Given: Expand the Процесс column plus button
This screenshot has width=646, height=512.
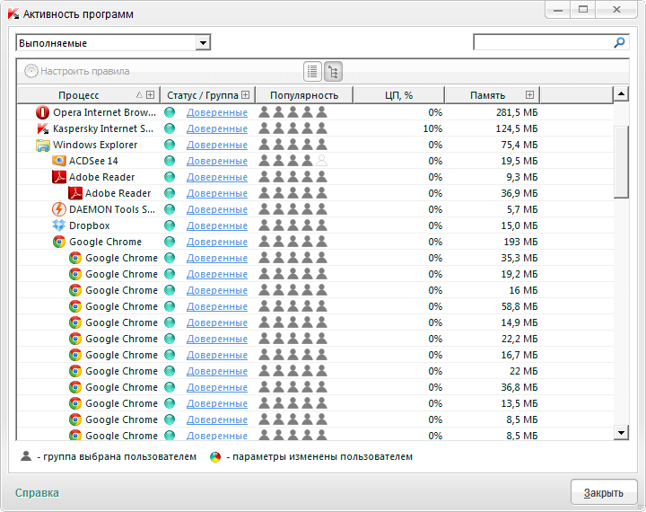Looking at the screenshot, I should coord(151,95).
